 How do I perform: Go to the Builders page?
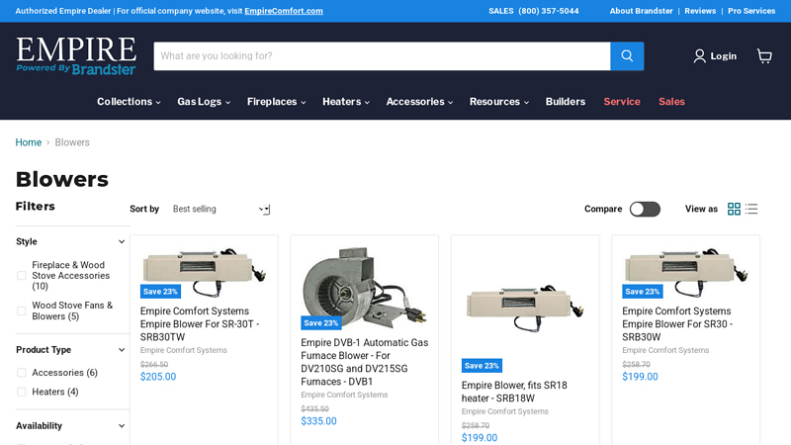coord(566,102)
